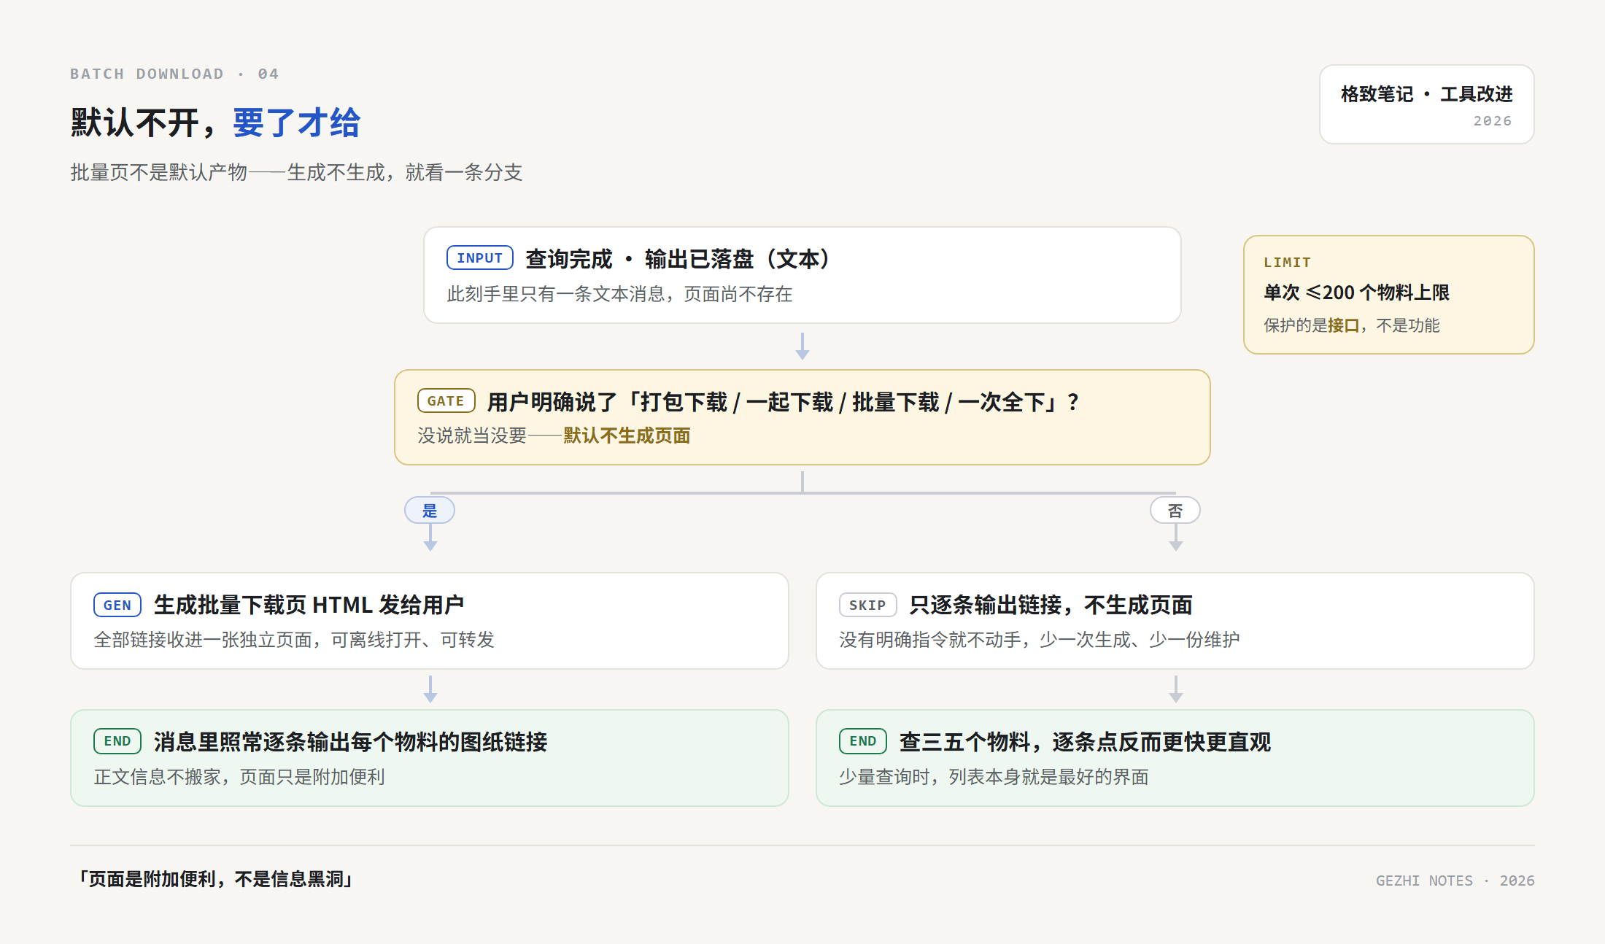Click the blue 要了才给 headline text
This screenshot has width=1605, height=944.
click(297, 123)
